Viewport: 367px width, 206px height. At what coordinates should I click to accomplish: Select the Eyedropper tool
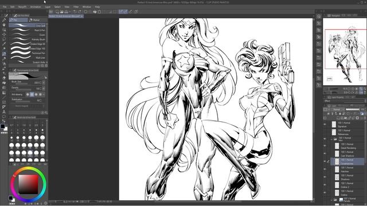click(4, 44)
